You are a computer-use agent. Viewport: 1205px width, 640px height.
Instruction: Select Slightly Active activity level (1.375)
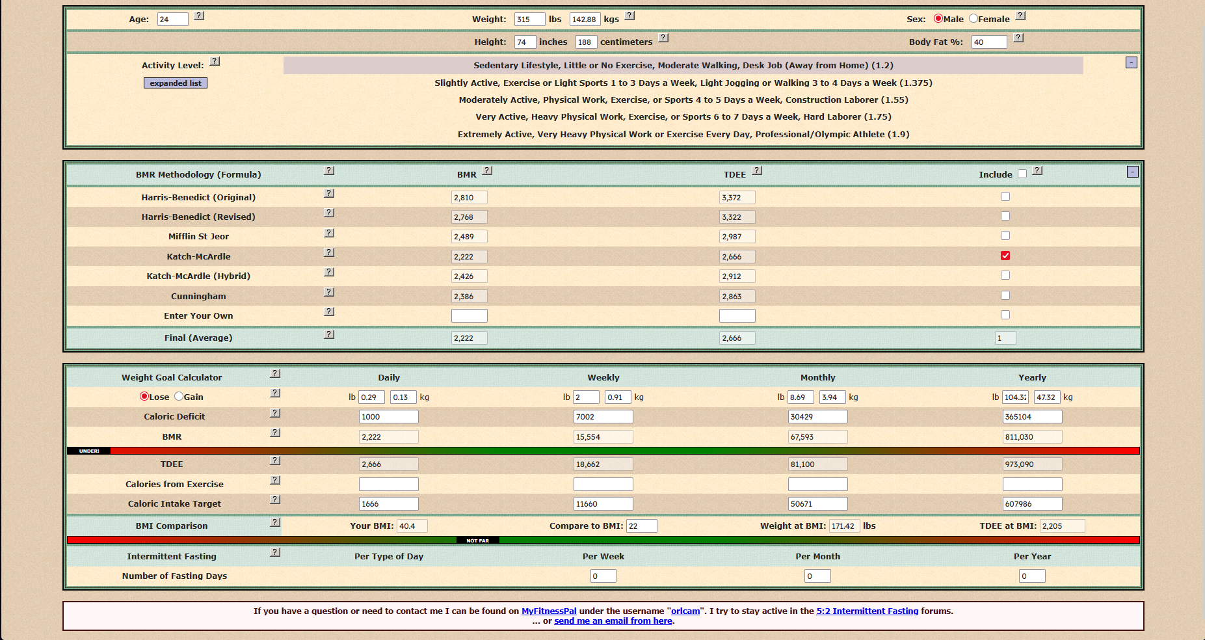click(683, 83)
